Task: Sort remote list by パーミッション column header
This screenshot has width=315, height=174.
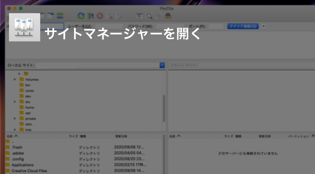Action: coord(299,136)
